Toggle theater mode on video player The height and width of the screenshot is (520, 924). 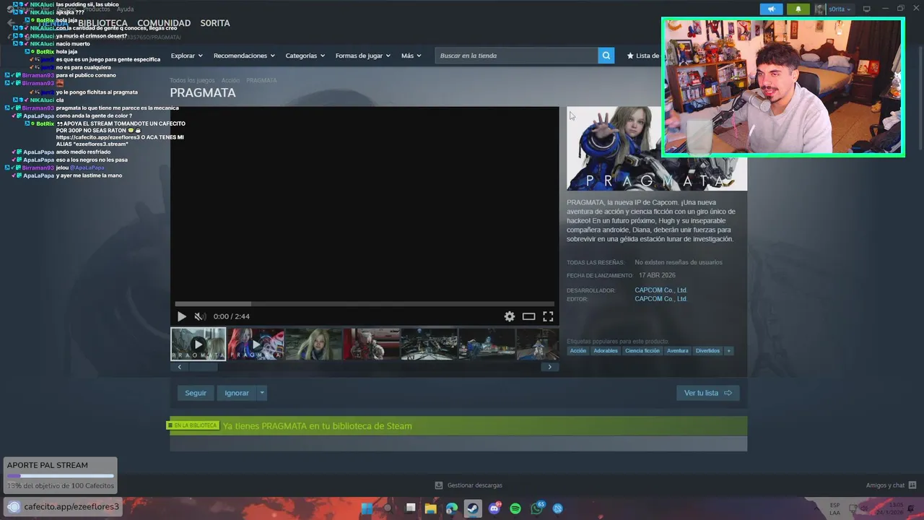tap(528, 316)
